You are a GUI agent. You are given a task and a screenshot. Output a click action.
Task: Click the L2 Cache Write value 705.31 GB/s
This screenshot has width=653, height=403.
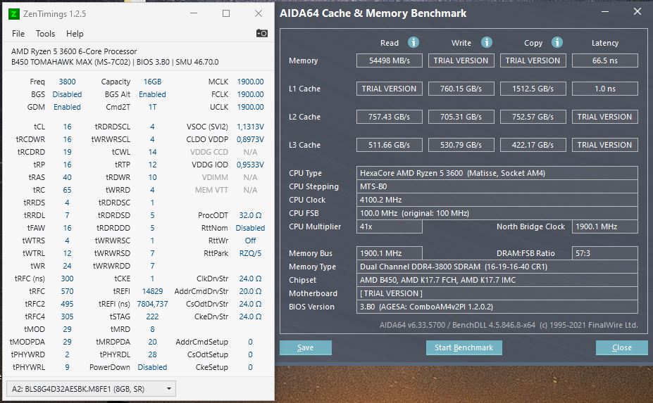click(x=461, y=117)
